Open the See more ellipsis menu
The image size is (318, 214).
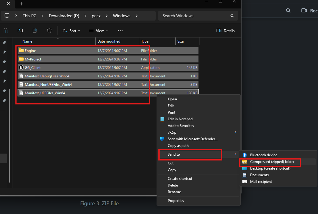coord(120,31)
